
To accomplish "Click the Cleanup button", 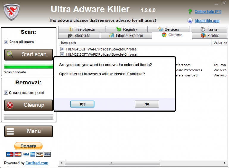I will (29, 105).
